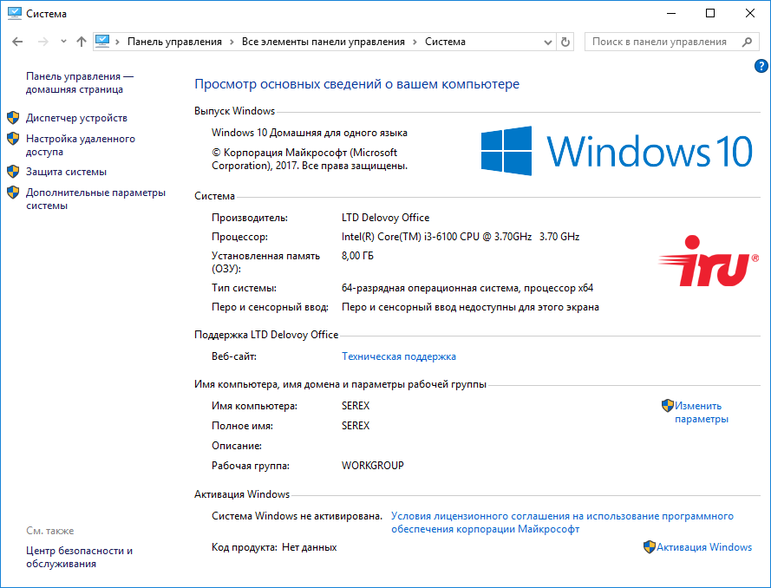The width and height of the screenshot is (771, 588).
Task: Open Дополнительные параметры системы
Action: click(x=95, y=199)
